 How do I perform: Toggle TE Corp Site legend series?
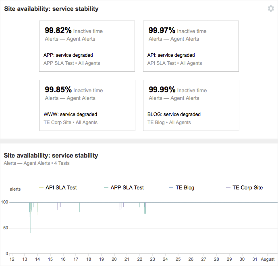(247, 188)
